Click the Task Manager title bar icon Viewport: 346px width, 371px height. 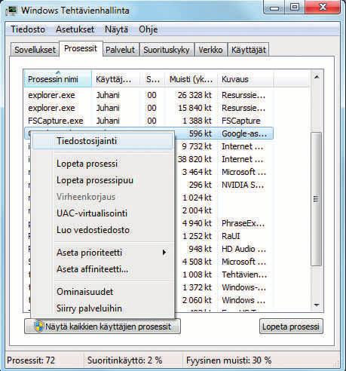[x=11, y=10]
